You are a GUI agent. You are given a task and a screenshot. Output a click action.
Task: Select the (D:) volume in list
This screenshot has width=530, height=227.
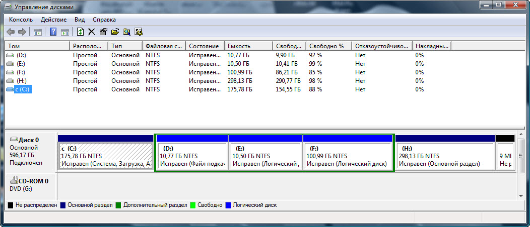click(21, 55)
